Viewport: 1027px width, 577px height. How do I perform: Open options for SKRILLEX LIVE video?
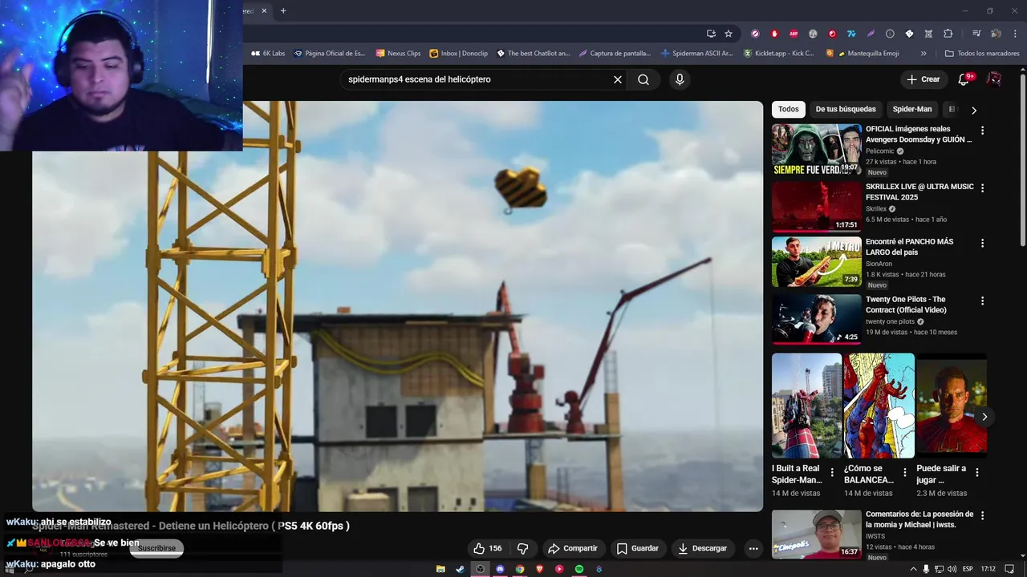pyautogui.click(x=982, y=188)
